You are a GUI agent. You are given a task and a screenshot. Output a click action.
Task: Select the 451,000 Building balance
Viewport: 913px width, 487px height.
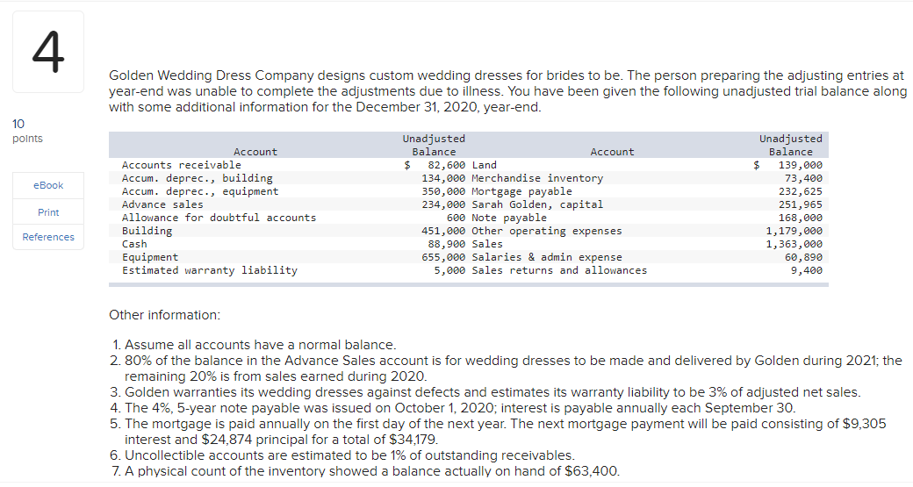pos(443,231)
